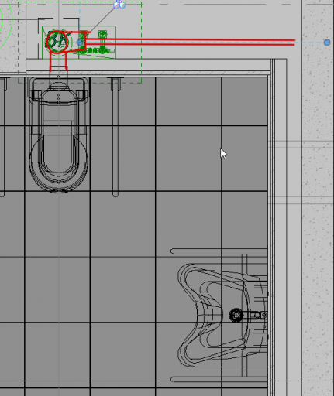Viewport: 334px width, 396px height.
Task: Select the vertical grab bar beside the toilet
Action: [x=115, y=137]
